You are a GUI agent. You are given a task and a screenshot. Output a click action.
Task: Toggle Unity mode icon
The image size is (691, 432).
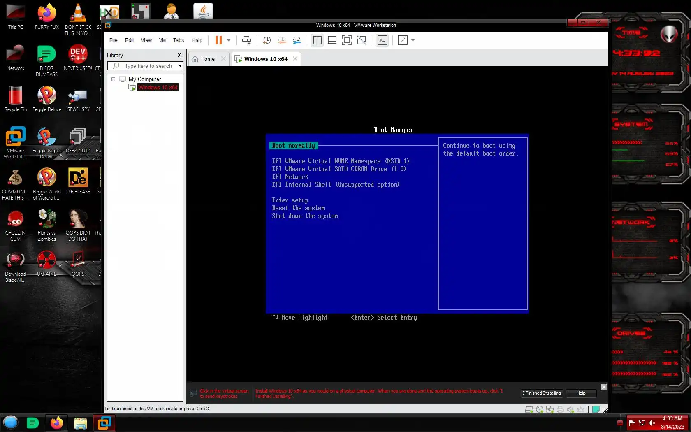(x=362, y=40)
